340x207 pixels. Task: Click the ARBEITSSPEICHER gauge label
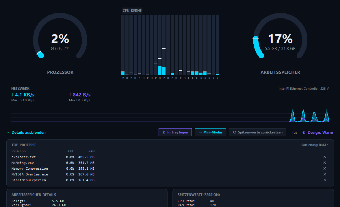point(280,72)
